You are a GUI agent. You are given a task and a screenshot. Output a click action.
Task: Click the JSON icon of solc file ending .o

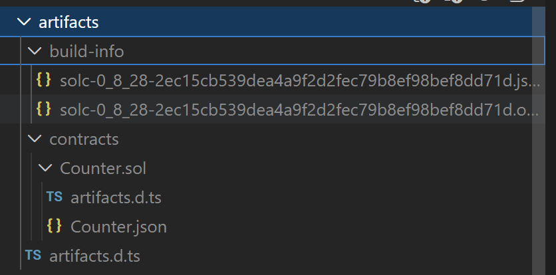(x=44, y=109)
